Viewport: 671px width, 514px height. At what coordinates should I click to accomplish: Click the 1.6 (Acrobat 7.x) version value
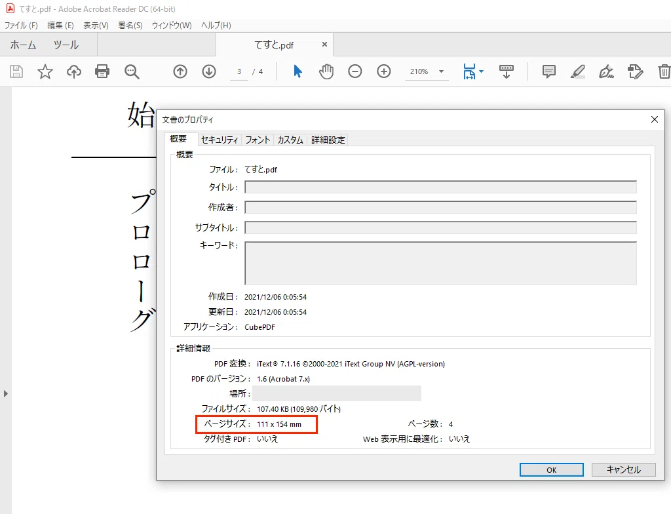(x=283, y=379)
